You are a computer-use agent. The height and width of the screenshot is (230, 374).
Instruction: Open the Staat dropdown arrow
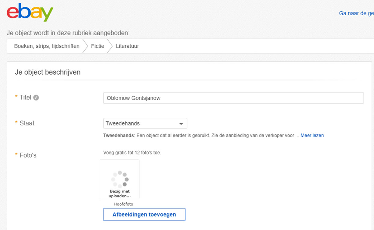click(x=181, y=124)
